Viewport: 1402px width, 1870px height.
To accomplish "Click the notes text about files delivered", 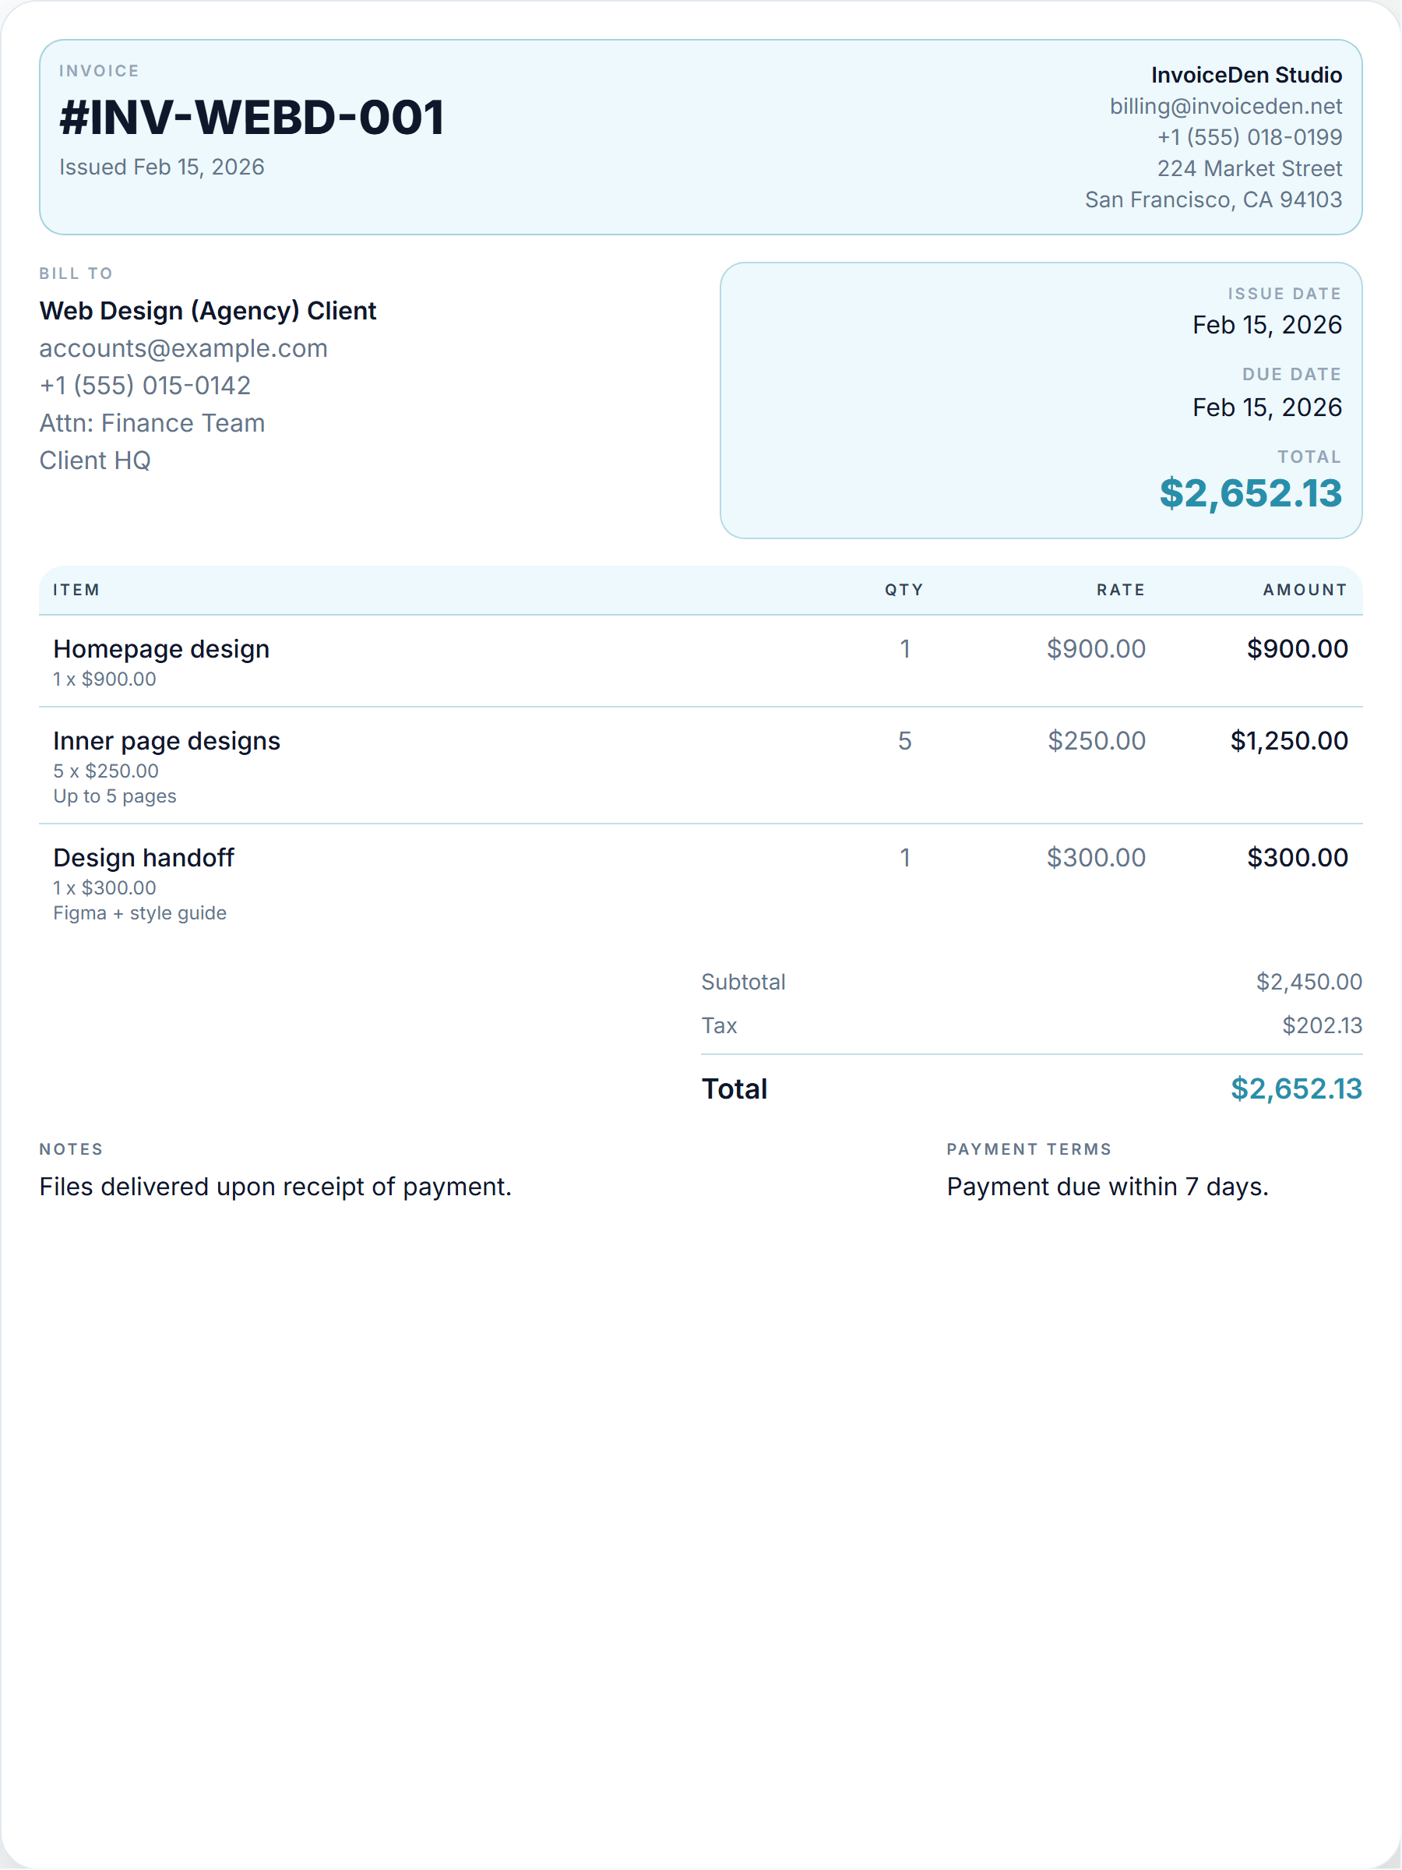I will pyautogui.click(x=276, y=1187).
